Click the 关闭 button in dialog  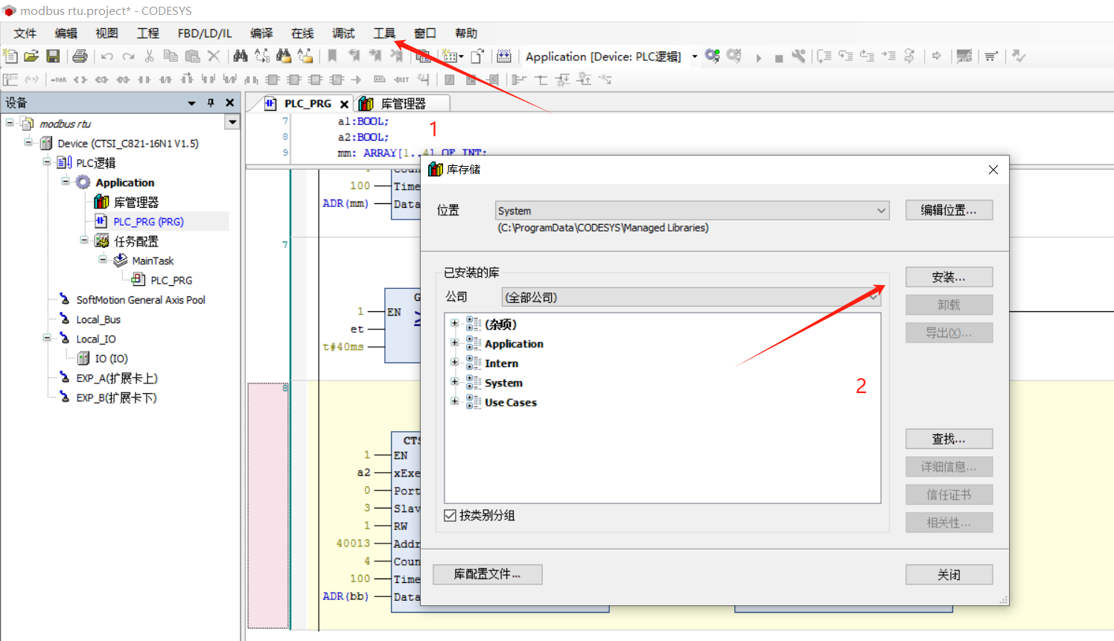[x=949, y=575]
